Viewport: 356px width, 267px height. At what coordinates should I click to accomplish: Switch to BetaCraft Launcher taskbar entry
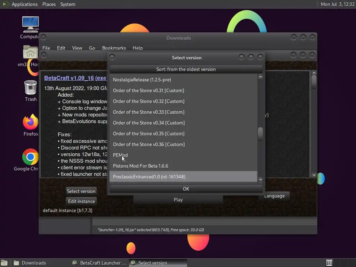point(99,263)
